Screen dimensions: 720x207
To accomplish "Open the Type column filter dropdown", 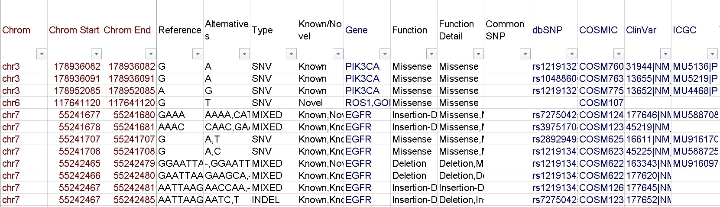I will [x=291, y=54].
